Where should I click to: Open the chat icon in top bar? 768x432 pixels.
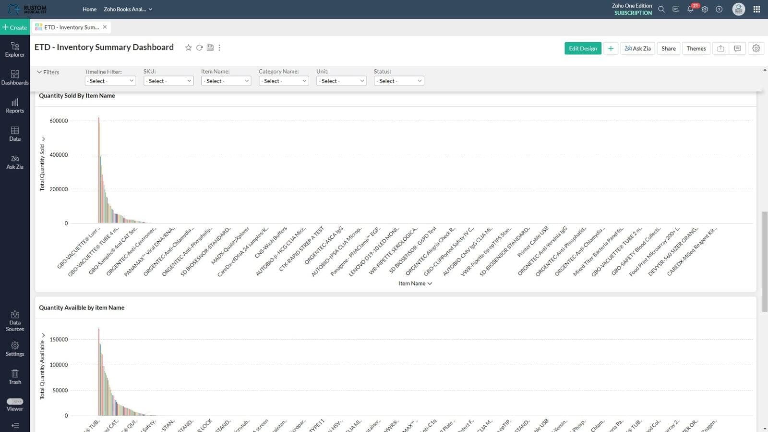(x=676, y=9)
